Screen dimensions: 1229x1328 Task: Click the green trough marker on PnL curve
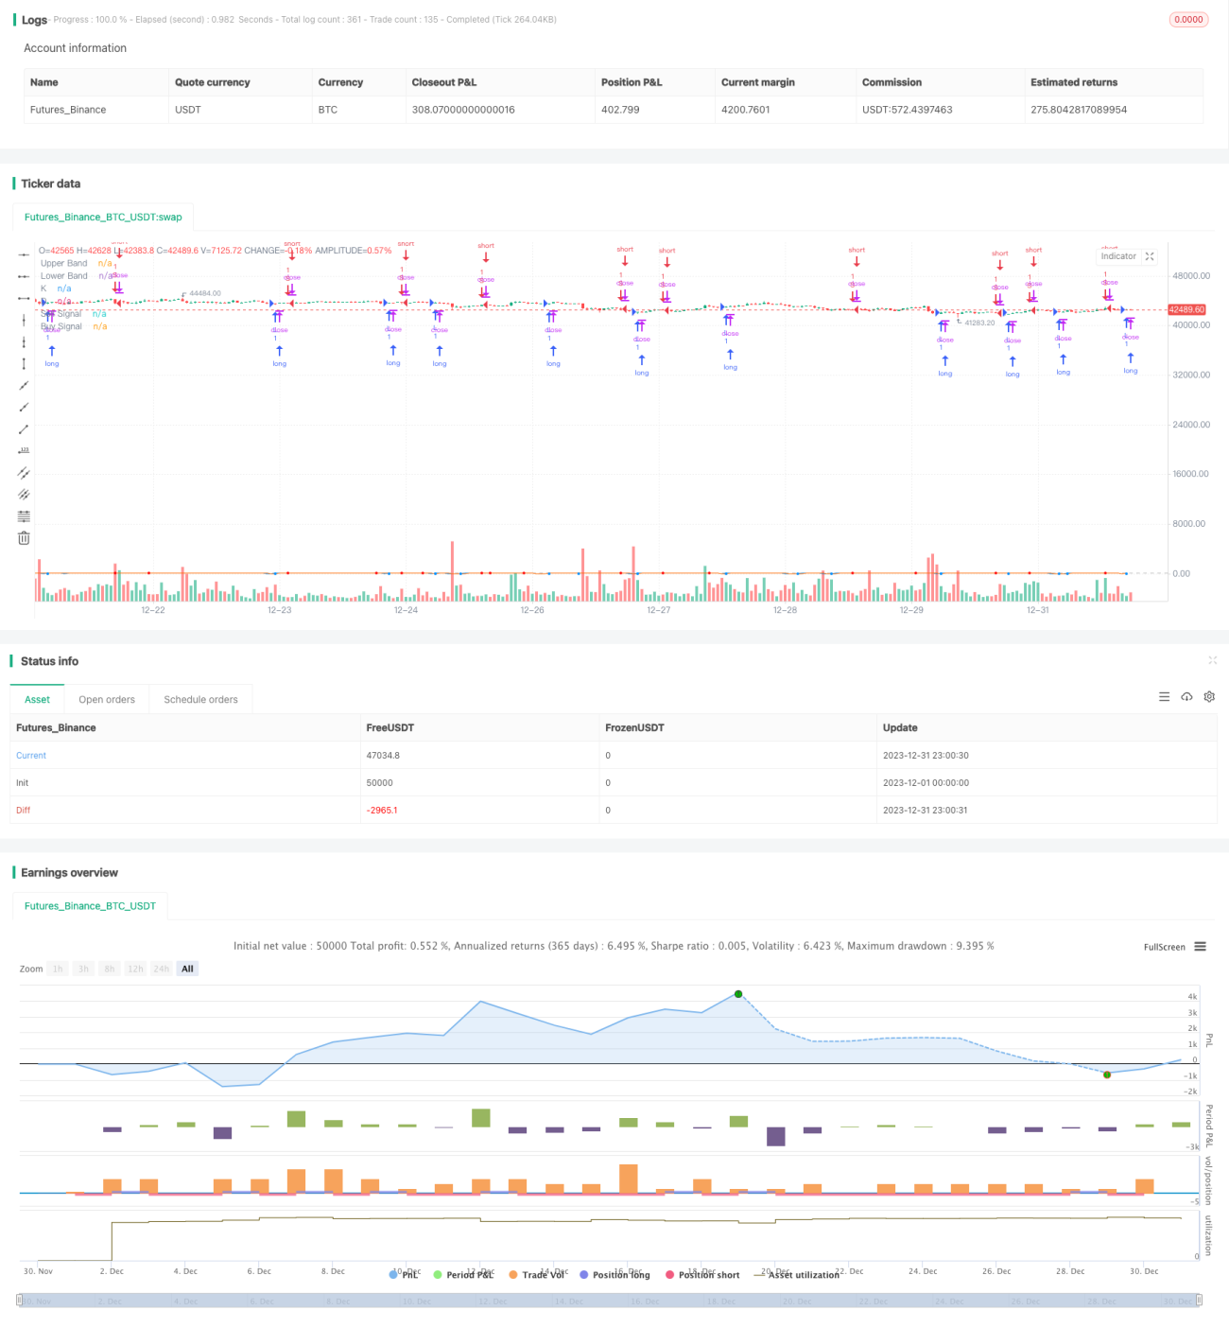pos(1107,1075)
